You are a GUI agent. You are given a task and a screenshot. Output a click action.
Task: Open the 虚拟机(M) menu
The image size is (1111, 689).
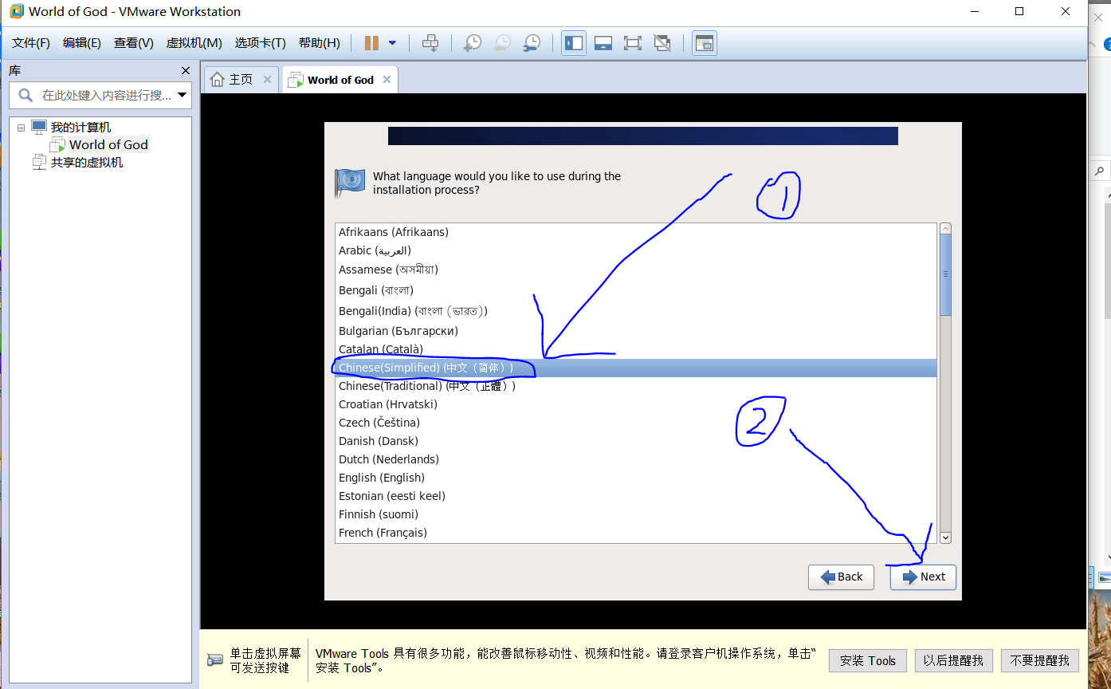tap(194, 43)
